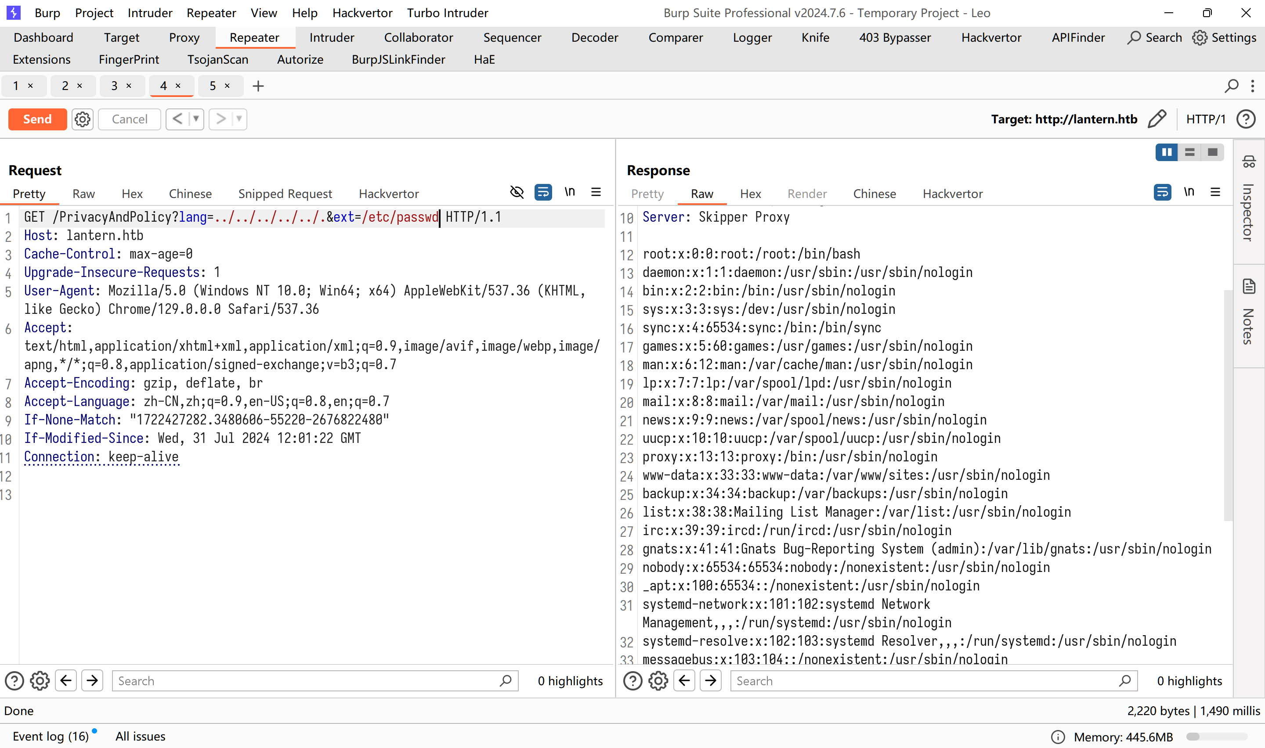Viewport: 1265px width, 748px height.
Task: Open request search settings gear
Action: click(x=40, y=681)
